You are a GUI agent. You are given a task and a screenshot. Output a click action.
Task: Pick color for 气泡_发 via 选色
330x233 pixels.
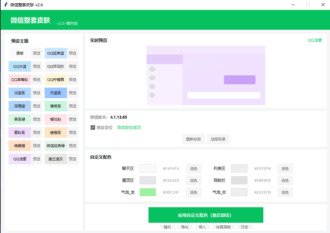[194, 192]
